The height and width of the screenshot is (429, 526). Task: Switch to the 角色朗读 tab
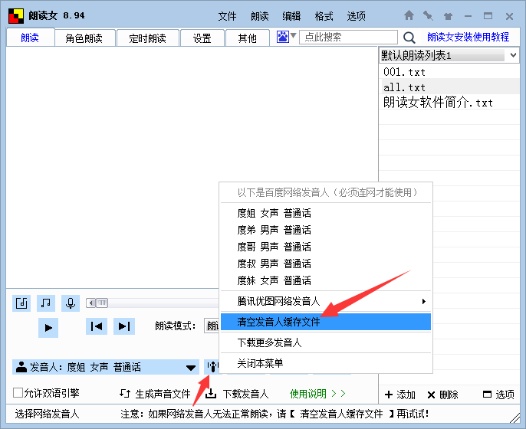pos(84,38)
